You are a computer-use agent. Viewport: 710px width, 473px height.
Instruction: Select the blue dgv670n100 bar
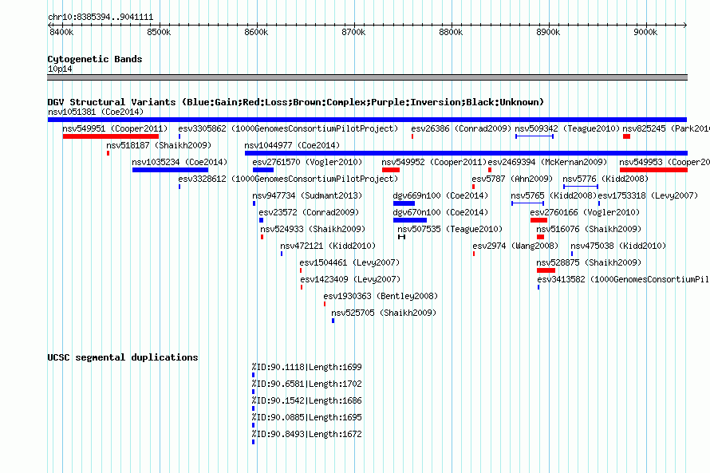point(410,220)
